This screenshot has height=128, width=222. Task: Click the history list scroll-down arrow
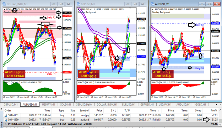point(220,124)
